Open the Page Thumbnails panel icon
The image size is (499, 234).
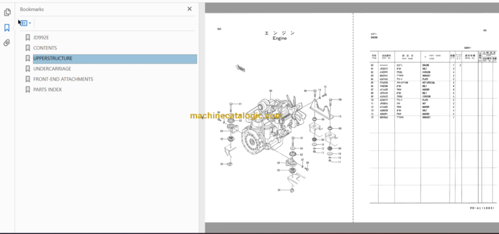7,12
